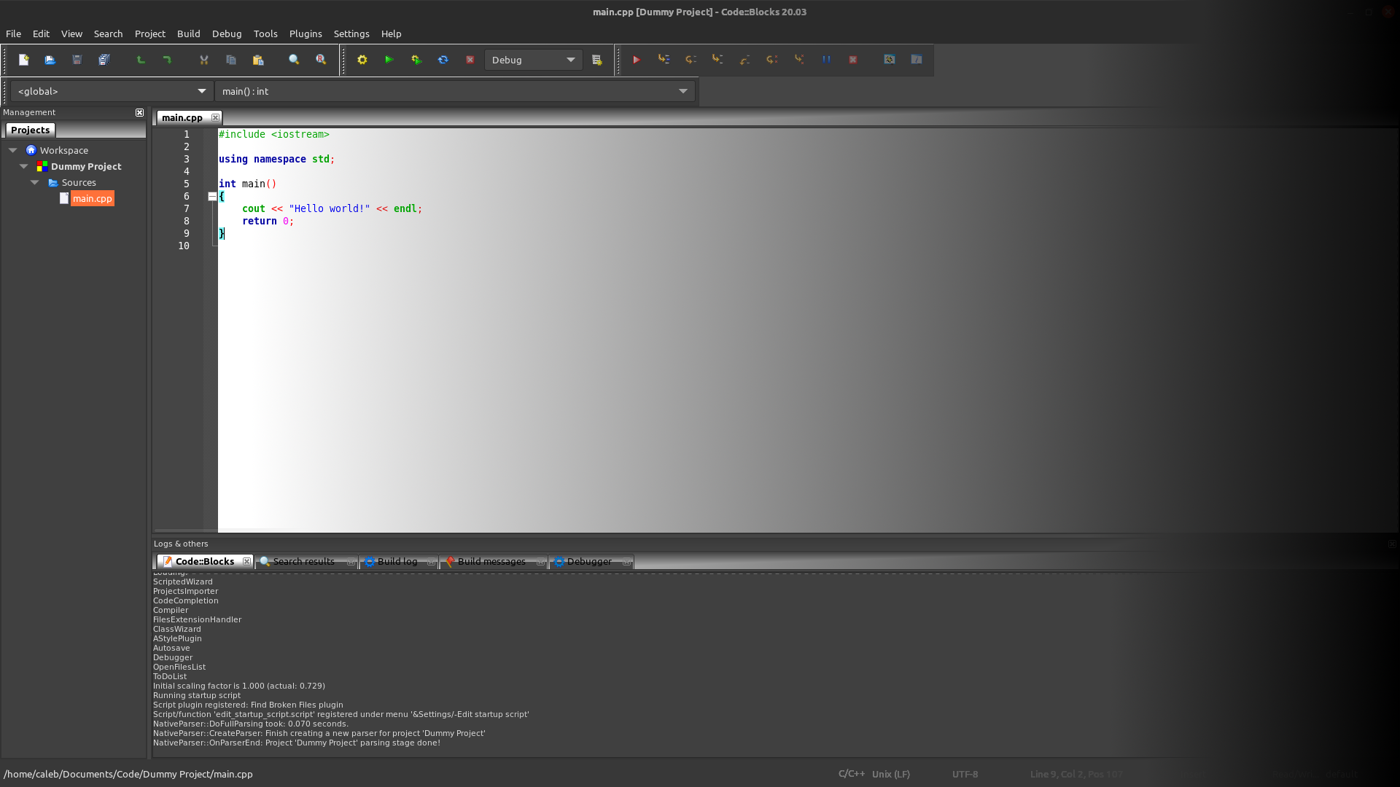Screen dimensions: 1400x787
Task: Switch to the Build messages tab
Action: tap(491, 562)
